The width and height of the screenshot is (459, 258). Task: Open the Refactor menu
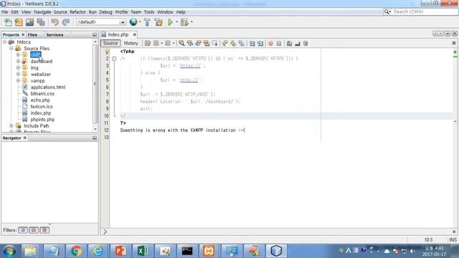pyautogui.click(x=77, y=12)
